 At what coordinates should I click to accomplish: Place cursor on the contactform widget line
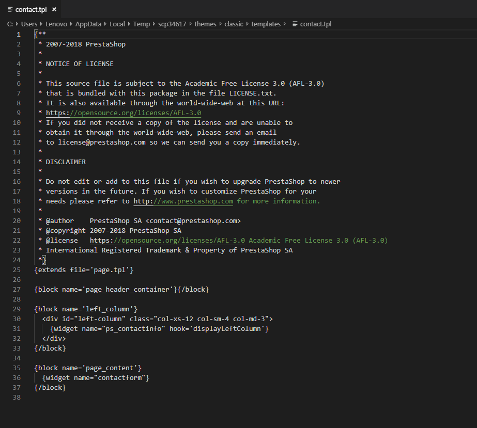(96, 378)
